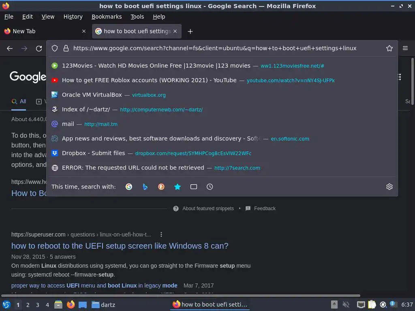Viewport: 415px width, 311px height.
Task: Open search settings gear icon
Action: point(389,187)
